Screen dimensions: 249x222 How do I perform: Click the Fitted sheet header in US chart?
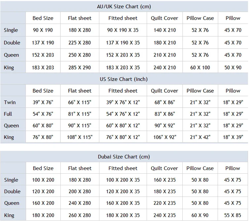123,91
